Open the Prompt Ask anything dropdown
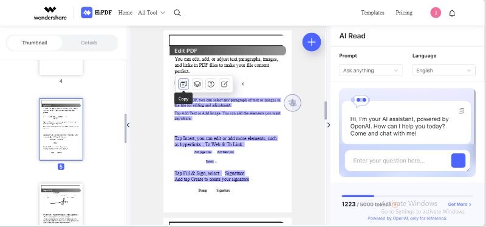 (x=371, y=71)
